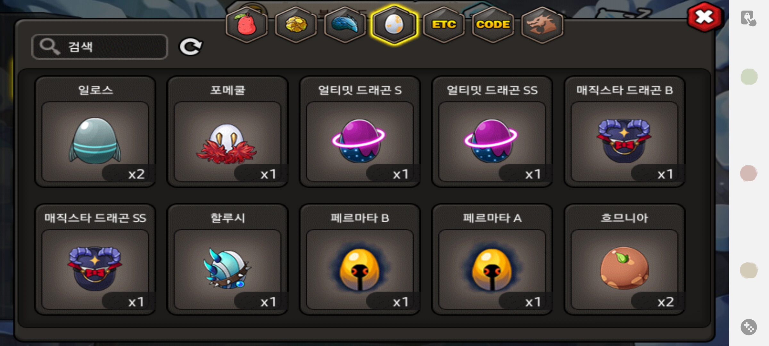Viewport: 769px width, 346px height.
Task: Pick the 매직스타 드래곤 B egg
Action: [x=624, y=132]
